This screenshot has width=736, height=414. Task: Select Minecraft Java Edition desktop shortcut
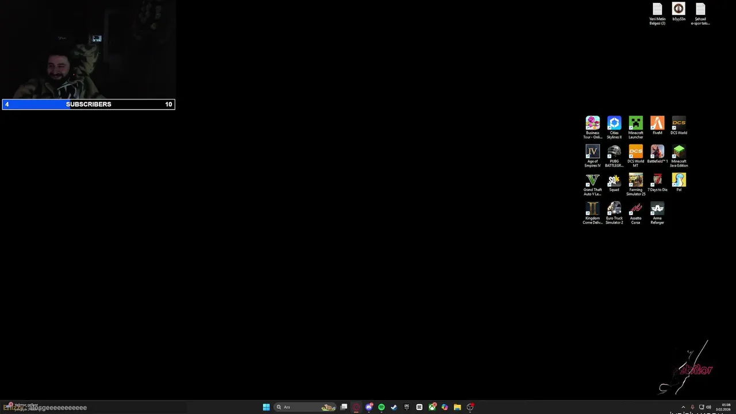click(x=678, y=156)
